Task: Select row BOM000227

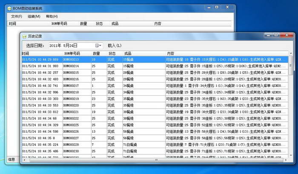Action: click(155, 138)
